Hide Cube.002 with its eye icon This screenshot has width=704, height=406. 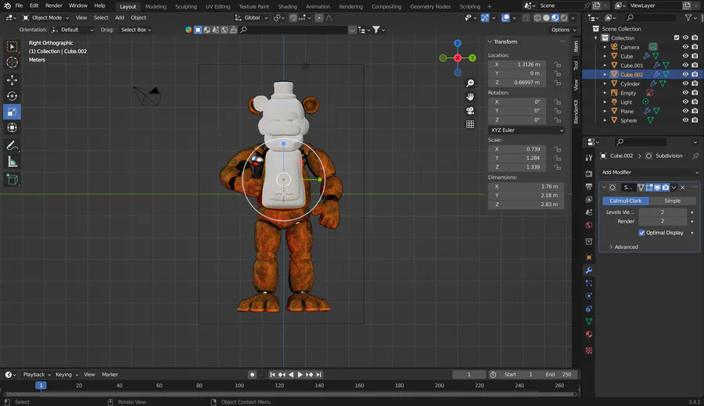[x=685, y=74]
